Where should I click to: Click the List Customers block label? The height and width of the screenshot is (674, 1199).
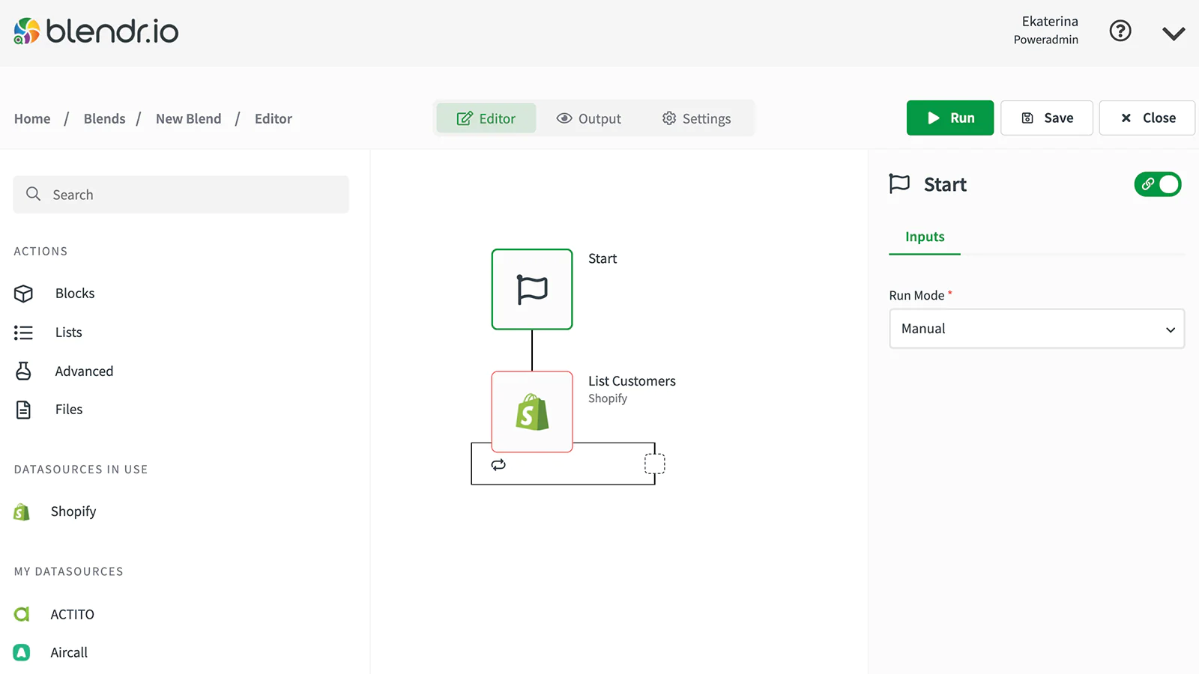pyautogui.click(x=632, y=381)
